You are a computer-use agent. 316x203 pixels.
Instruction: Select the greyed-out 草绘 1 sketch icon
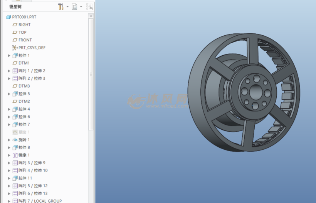[15, 132]
